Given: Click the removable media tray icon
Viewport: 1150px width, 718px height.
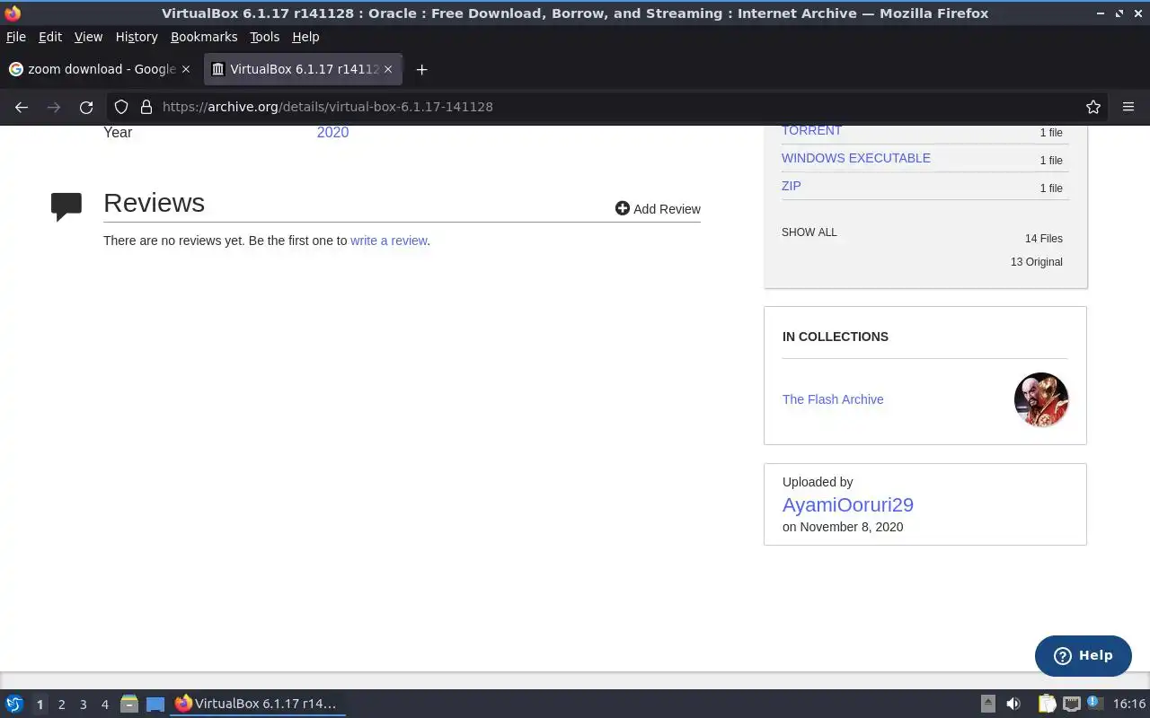Looking at the screenshot, I should coord(987,704).
